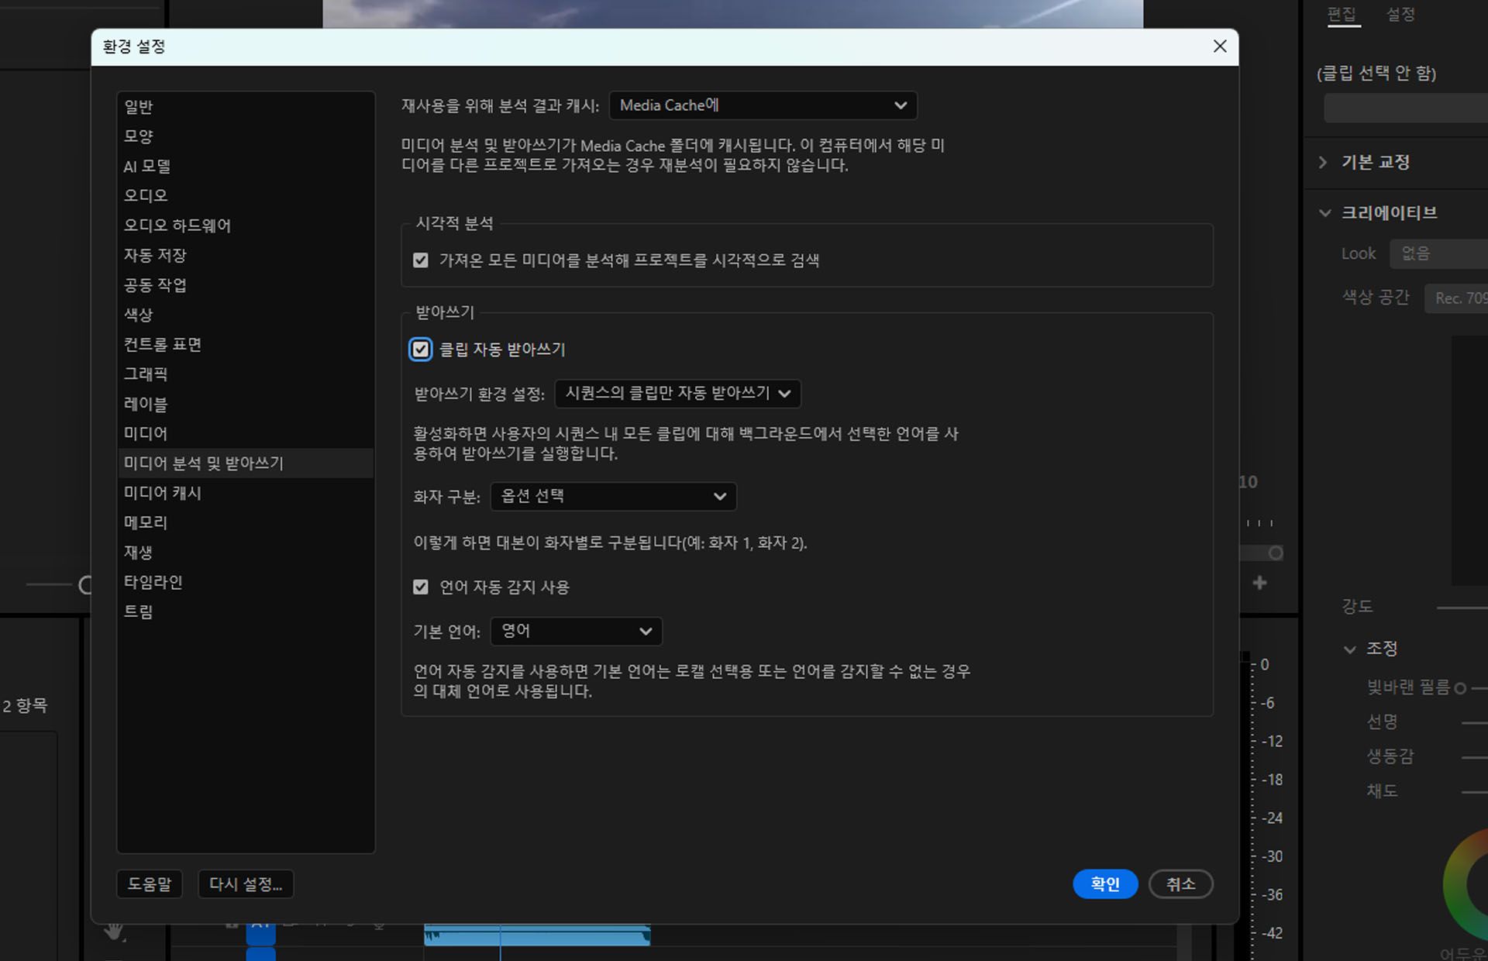The height and width of the screenshot is (961, 1488).
Task: Close the 환경 설정 dialog with X
Action: pos(1219,46)
